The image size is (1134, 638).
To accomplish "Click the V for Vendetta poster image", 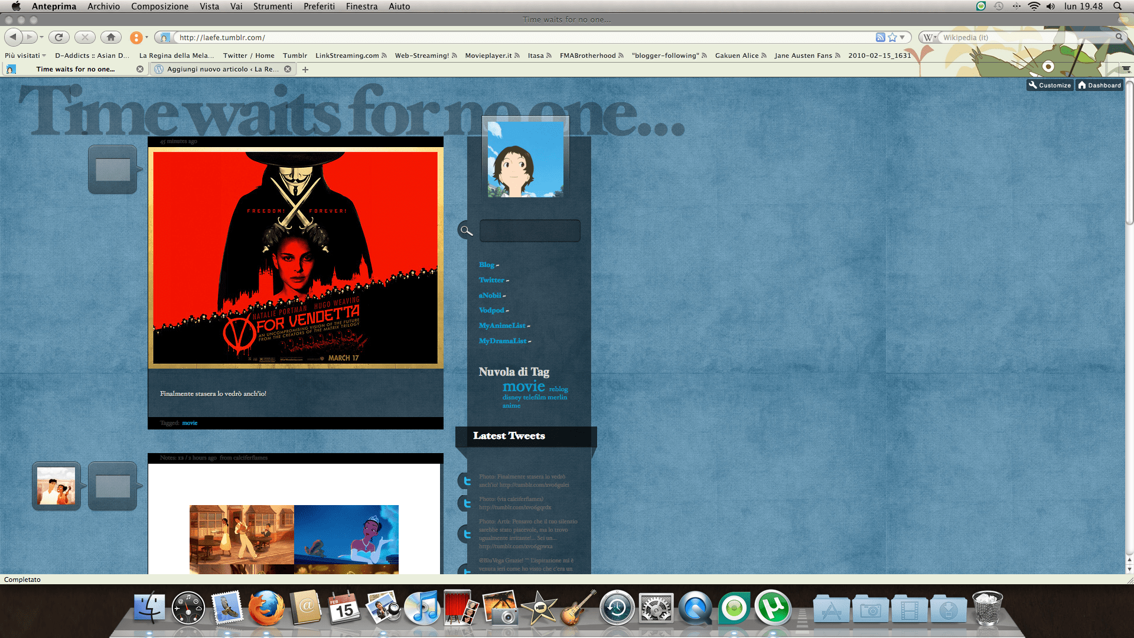I will coord(295,258).
